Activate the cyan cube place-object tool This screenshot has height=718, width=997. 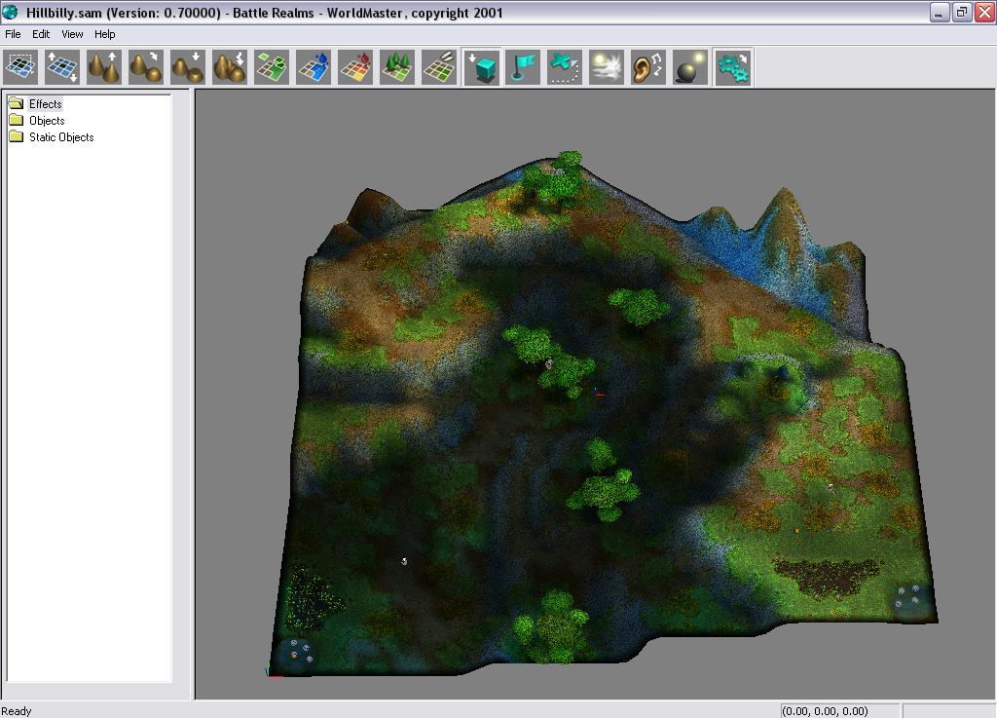click(x=482, y=67)
